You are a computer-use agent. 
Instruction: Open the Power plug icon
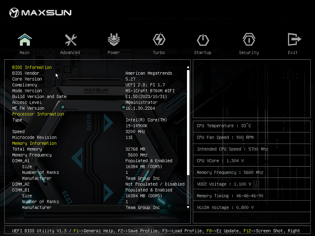[114, 40]
